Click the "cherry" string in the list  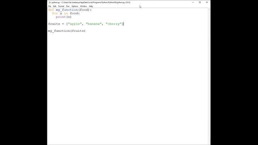(x=114, y=24)
